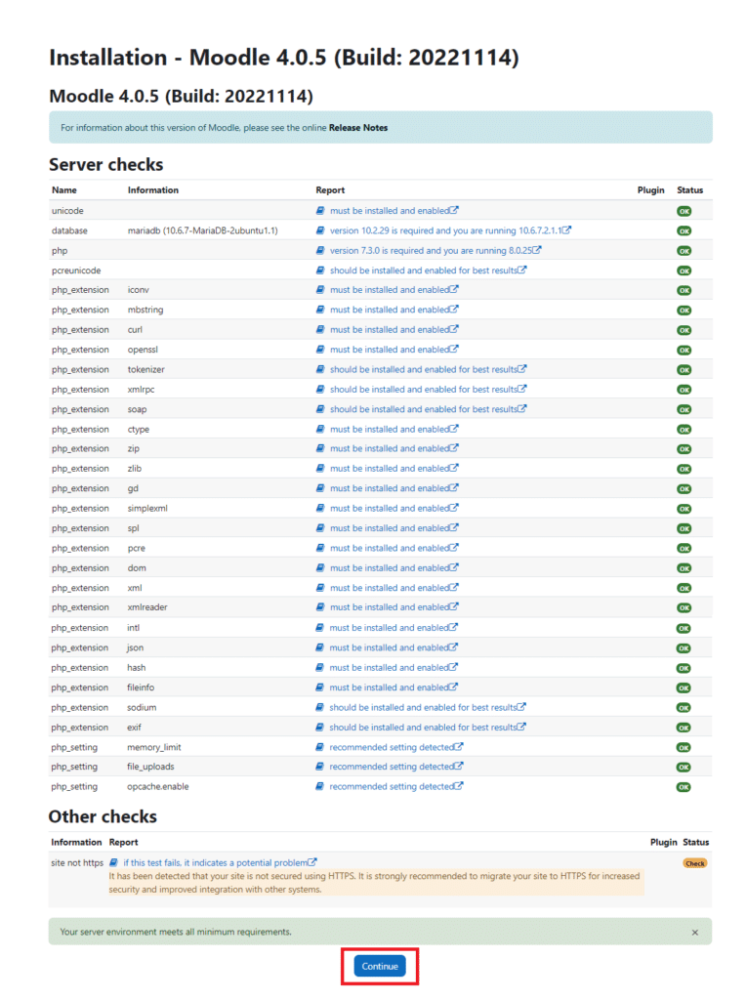The image size is (746, 1000).
Task: Click the book icon in the unicode row
Action: [x=320, y=211]
